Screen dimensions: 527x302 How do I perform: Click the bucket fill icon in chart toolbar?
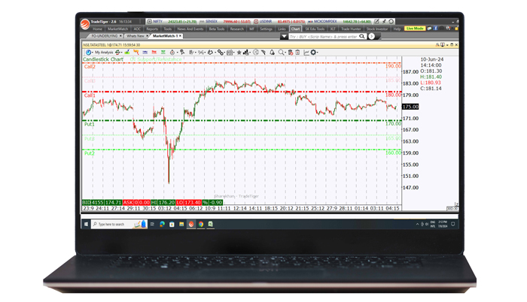(x=209, y=53)
